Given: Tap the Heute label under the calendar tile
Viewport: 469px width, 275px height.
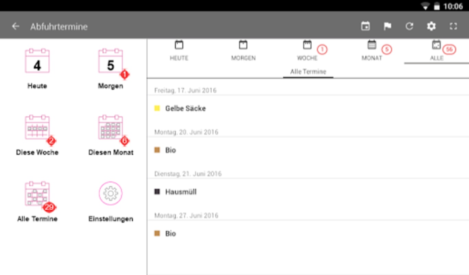Looking at the screenshot, I should point(37,86).
